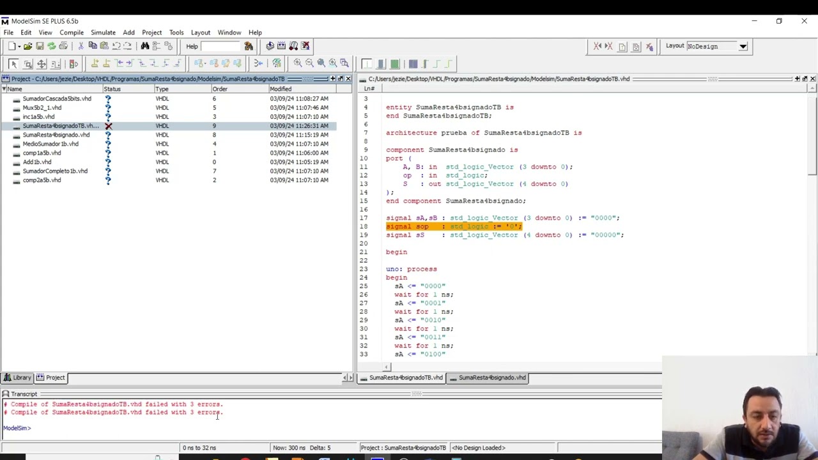Open the File menu
Image resolution: width=818 pixels, height=460 pixels.
[x=8, y=33]
